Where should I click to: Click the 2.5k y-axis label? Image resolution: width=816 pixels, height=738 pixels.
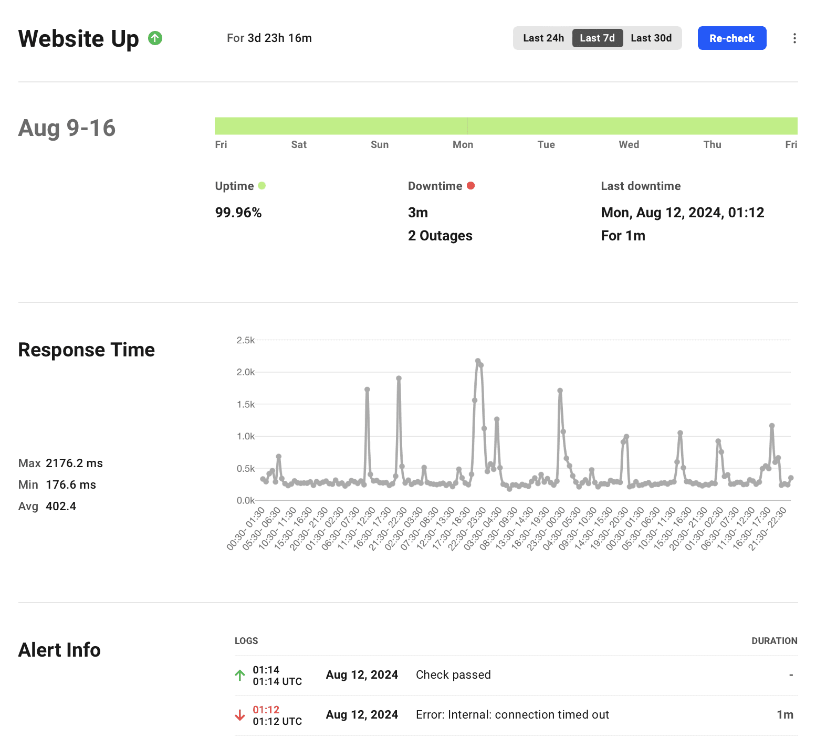click(x=246, y=340)
